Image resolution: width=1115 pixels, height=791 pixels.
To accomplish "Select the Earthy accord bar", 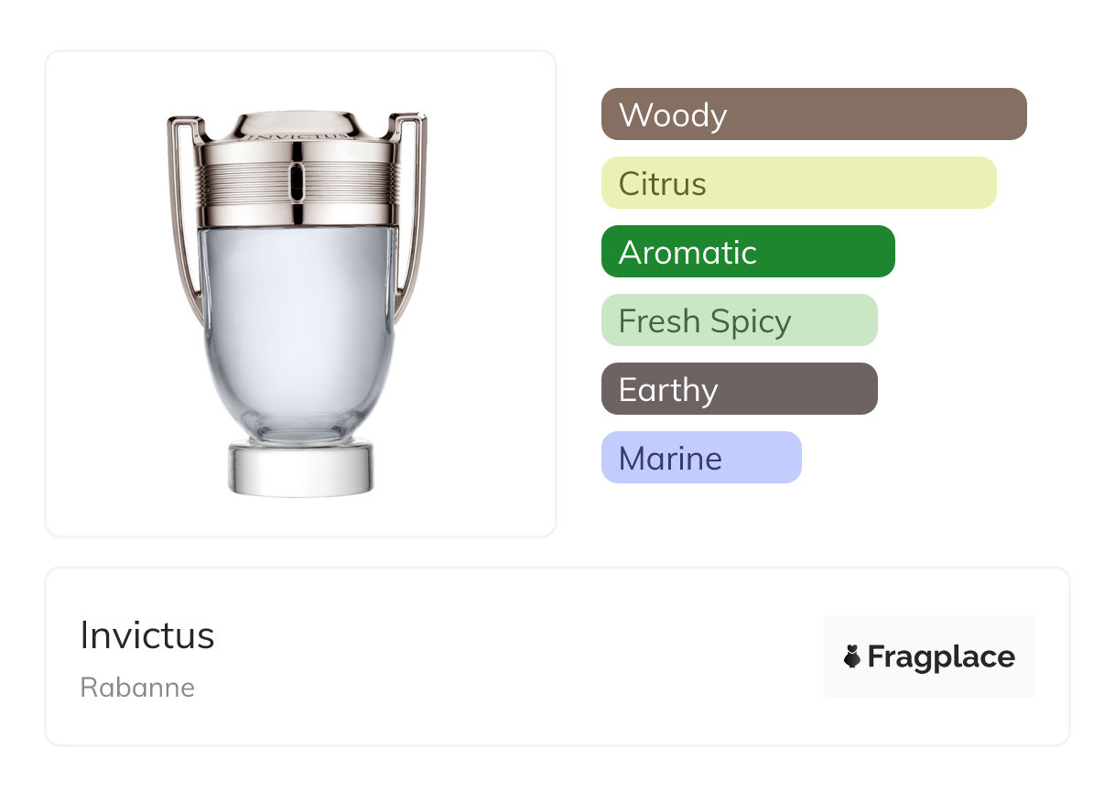I will [x=739, y=389].
